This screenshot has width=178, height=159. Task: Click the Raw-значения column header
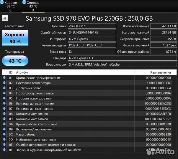coord(153,72)
